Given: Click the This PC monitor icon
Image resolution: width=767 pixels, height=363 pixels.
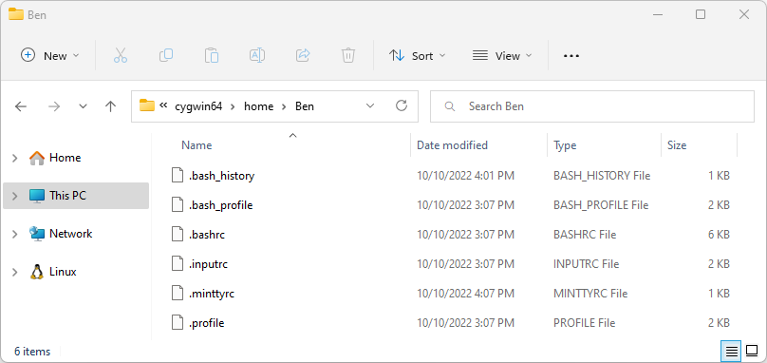Looking at the screenshot, I should point(37,196).
